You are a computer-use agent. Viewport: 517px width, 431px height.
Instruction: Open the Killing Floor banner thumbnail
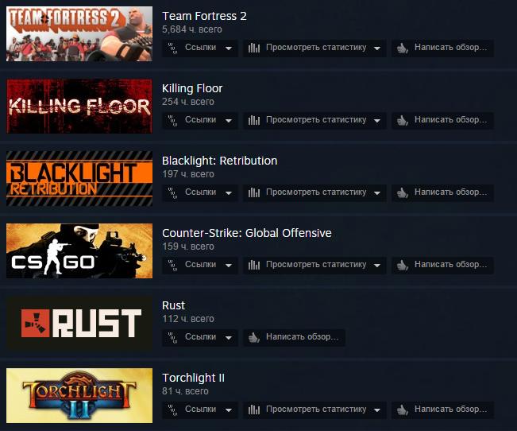tap(79, 106)
